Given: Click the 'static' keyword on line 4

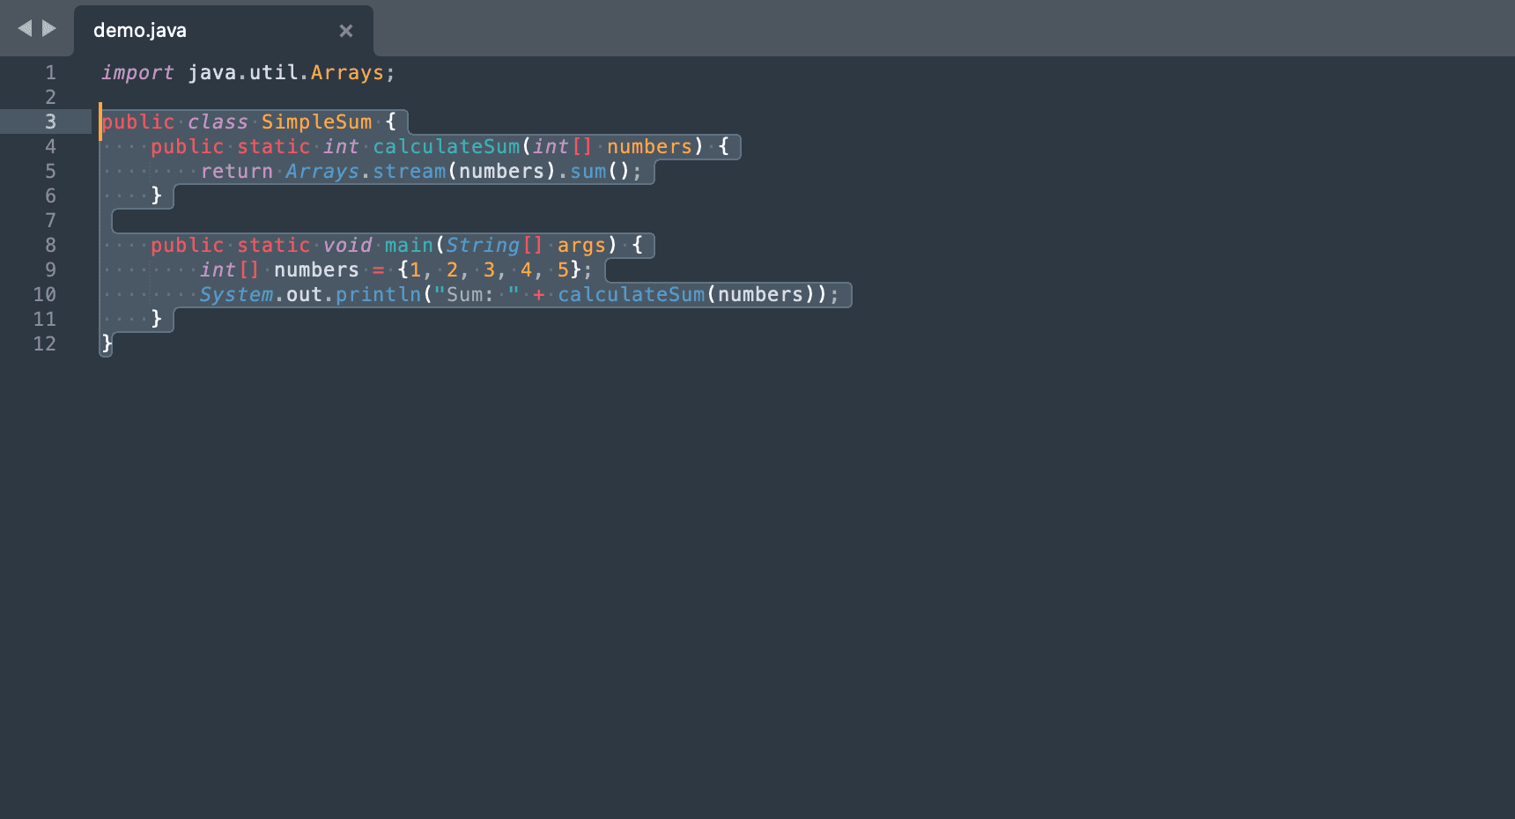Looking at the screenshot, I should coord(273,146).
